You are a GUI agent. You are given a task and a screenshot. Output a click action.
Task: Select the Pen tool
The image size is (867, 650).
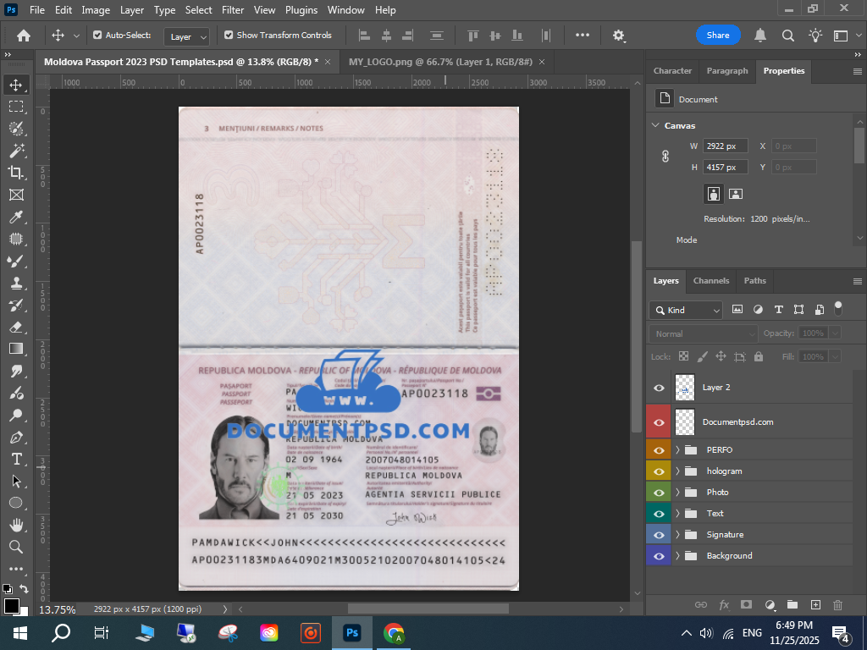point(15,437)
